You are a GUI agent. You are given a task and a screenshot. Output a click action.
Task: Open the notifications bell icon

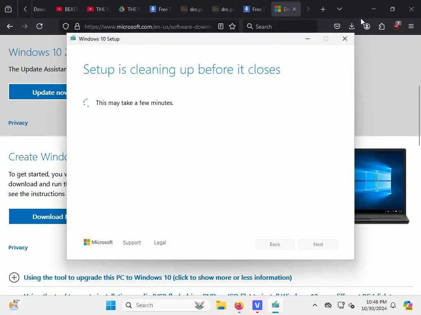393,305
